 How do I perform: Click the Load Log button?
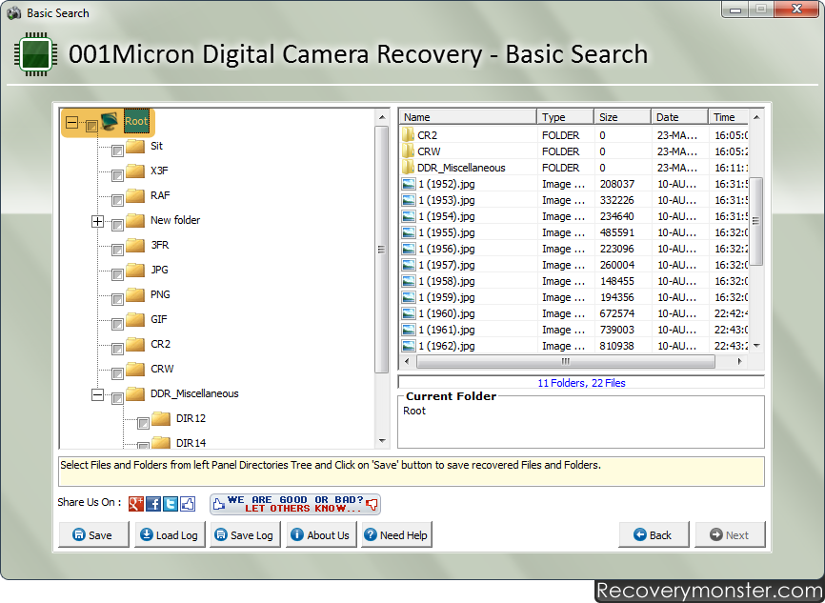pyautogui.click(x=170, y=534)
